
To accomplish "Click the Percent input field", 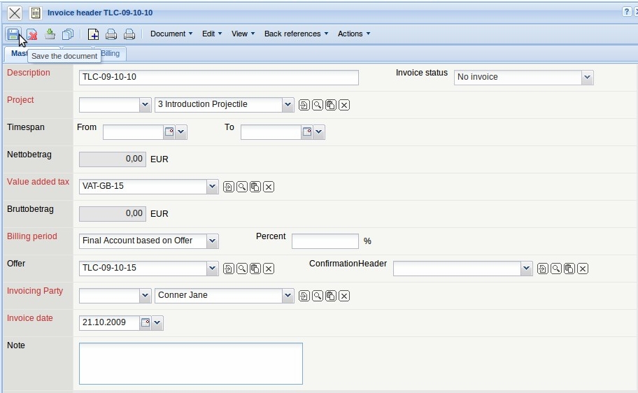I will click(325, 241).
